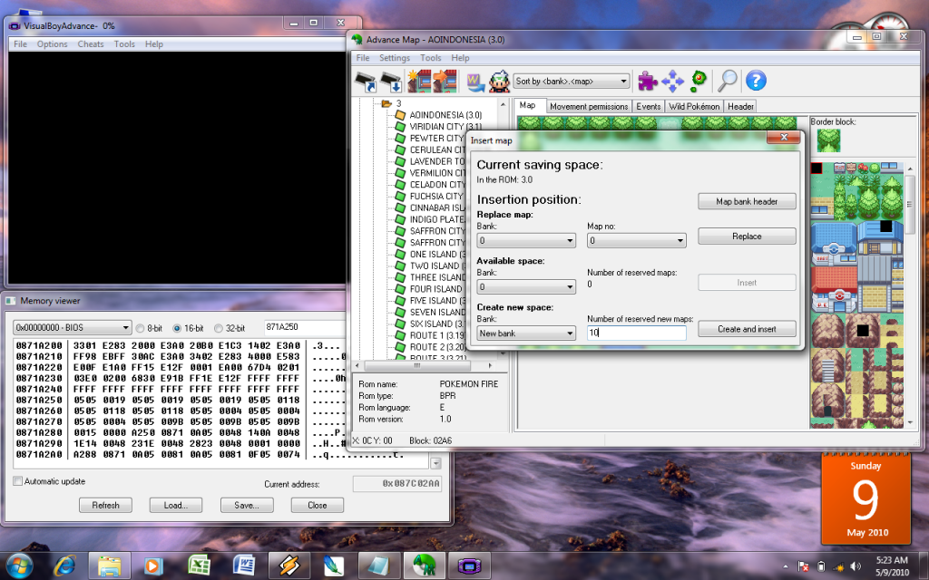
Task: Click the Map bank header button
Action: point(747,201)
